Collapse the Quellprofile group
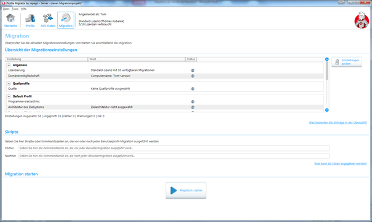 9,83
